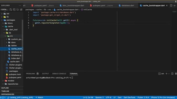Screen dimensions: 177x99
Task: Open terminal launch profile dropdown arrow
Action: pyautogui.click(x=169, y=74)
